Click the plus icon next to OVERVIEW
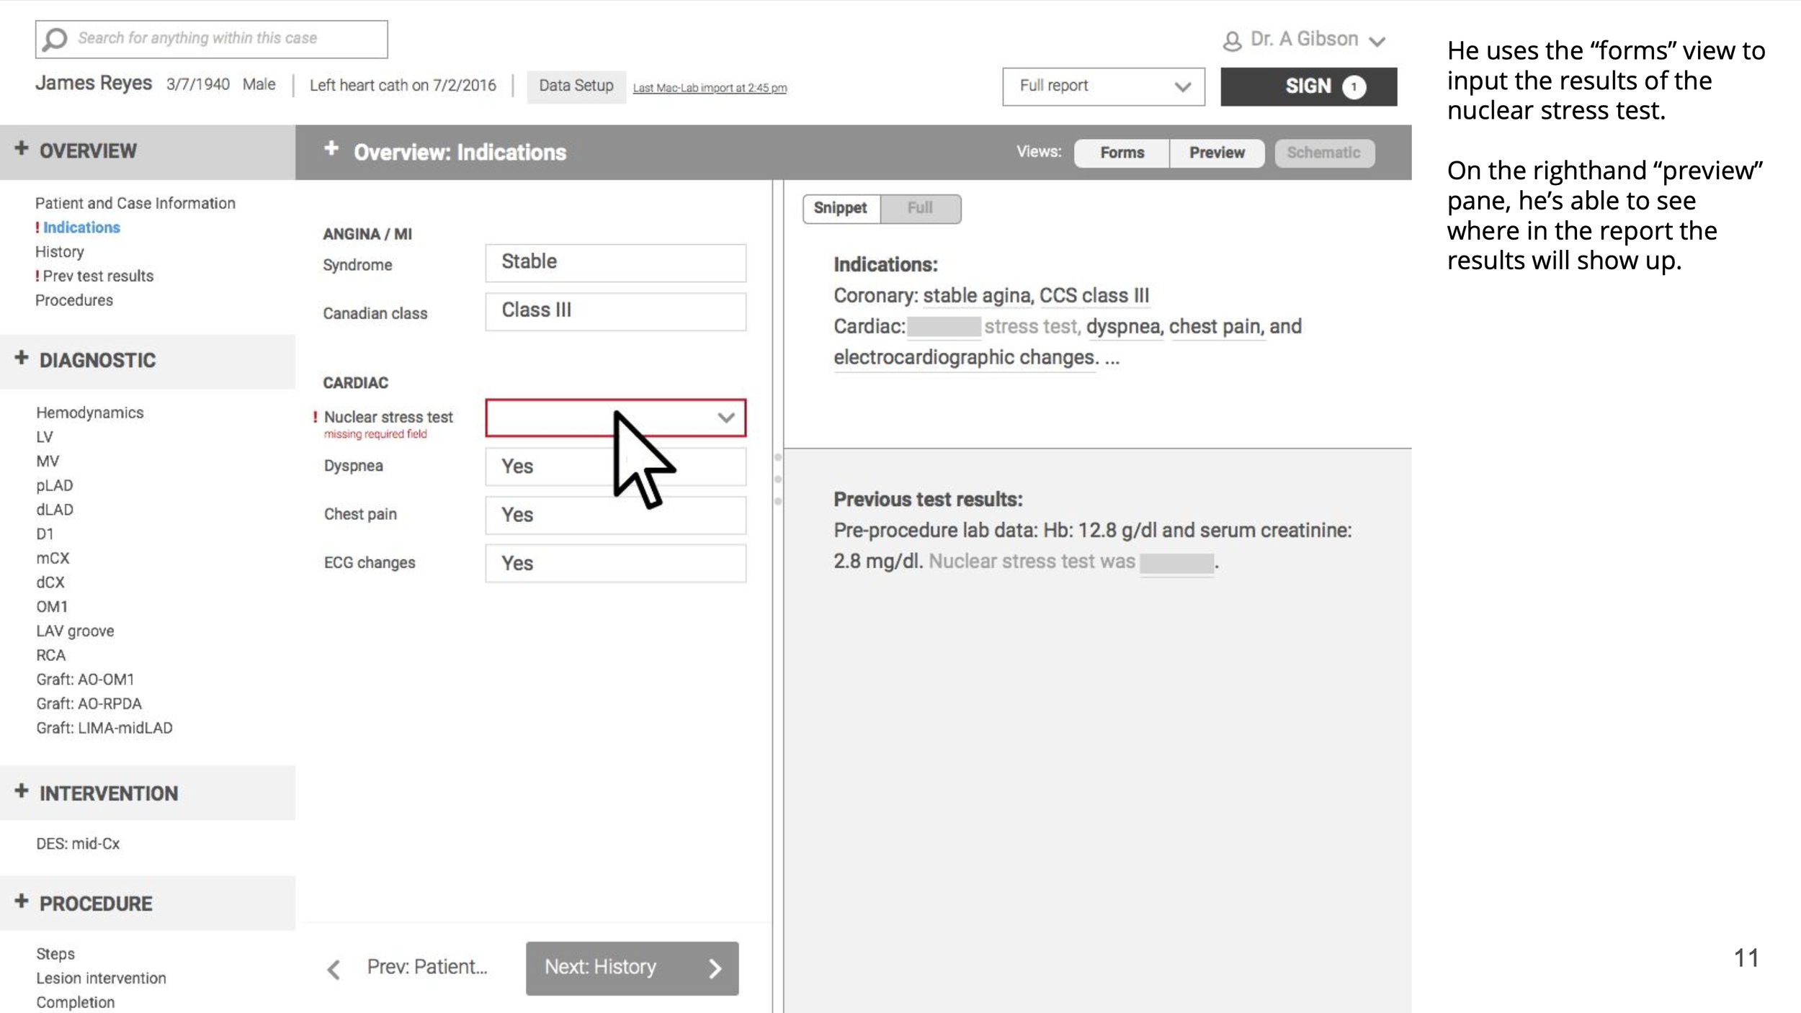 click(22, 148)
